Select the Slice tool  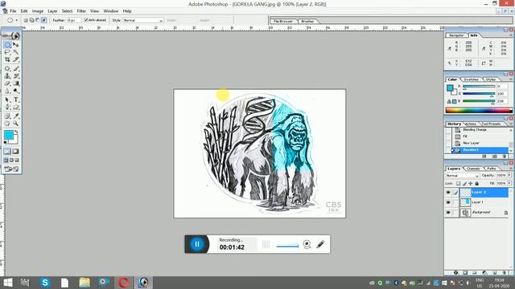pyautogui.click(x=16, y=59)
